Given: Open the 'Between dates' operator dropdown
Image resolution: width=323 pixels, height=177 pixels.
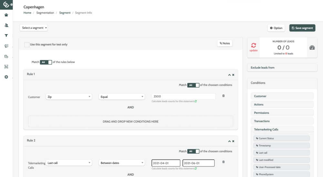Looking at the screenshot, I should 121,163.
